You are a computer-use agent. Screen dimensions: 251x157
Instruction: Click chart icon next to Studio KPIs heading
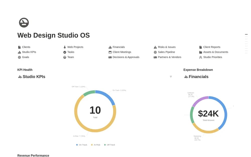point(20,77)
